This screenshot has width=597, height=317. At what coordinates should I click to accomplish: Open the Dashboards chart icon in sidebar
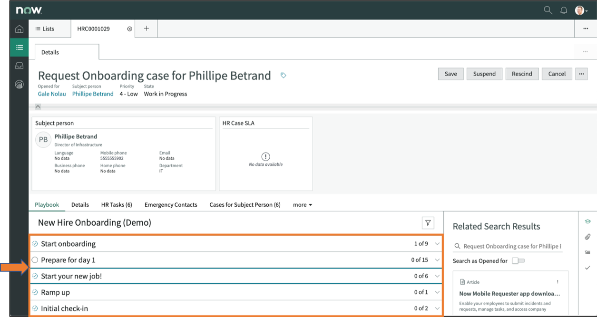pos(19,85)
